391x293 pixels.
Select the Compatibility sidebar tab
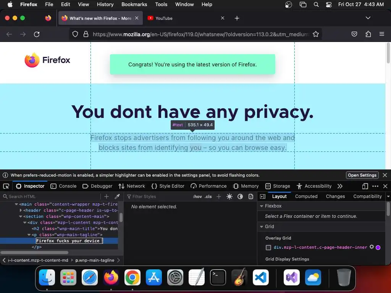[x=367, y=196]
